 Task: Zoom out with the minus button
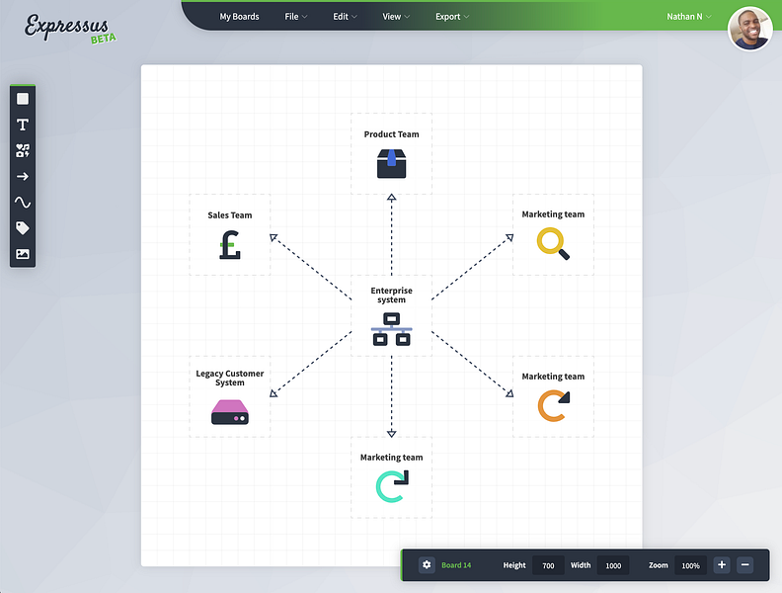tap(745, 565)
